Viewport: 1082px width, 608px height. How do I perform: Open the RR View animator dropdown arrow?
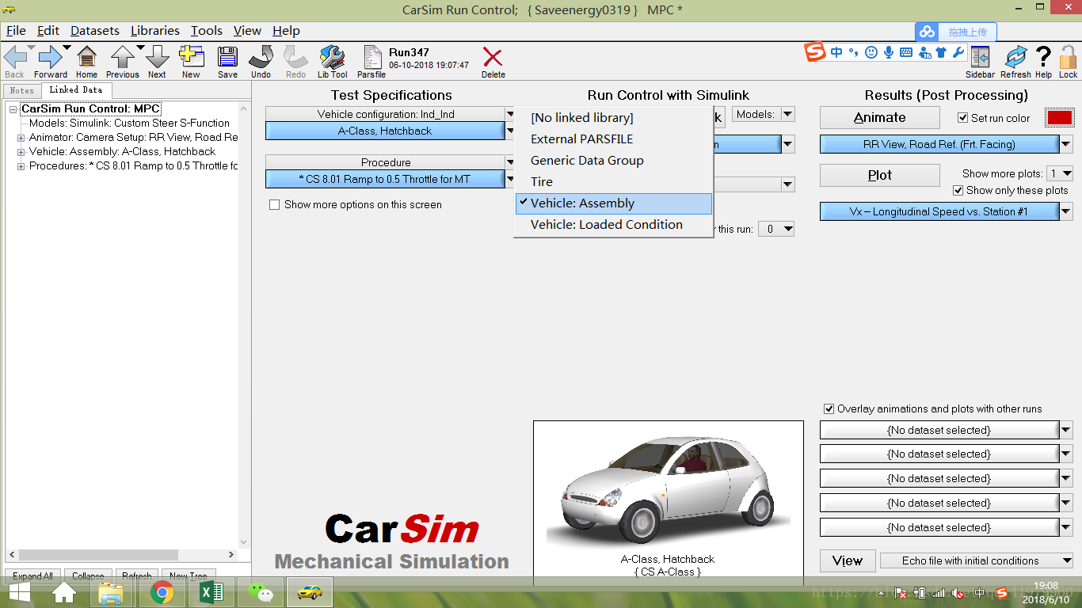(1066, 145)
